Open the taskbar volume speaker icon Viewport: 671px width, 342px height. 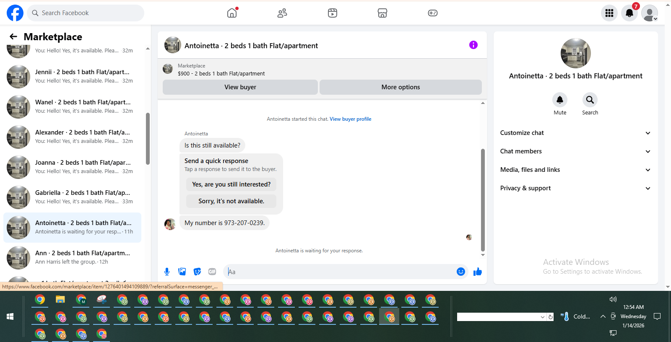pyautogui.click(x=613, y=299)
